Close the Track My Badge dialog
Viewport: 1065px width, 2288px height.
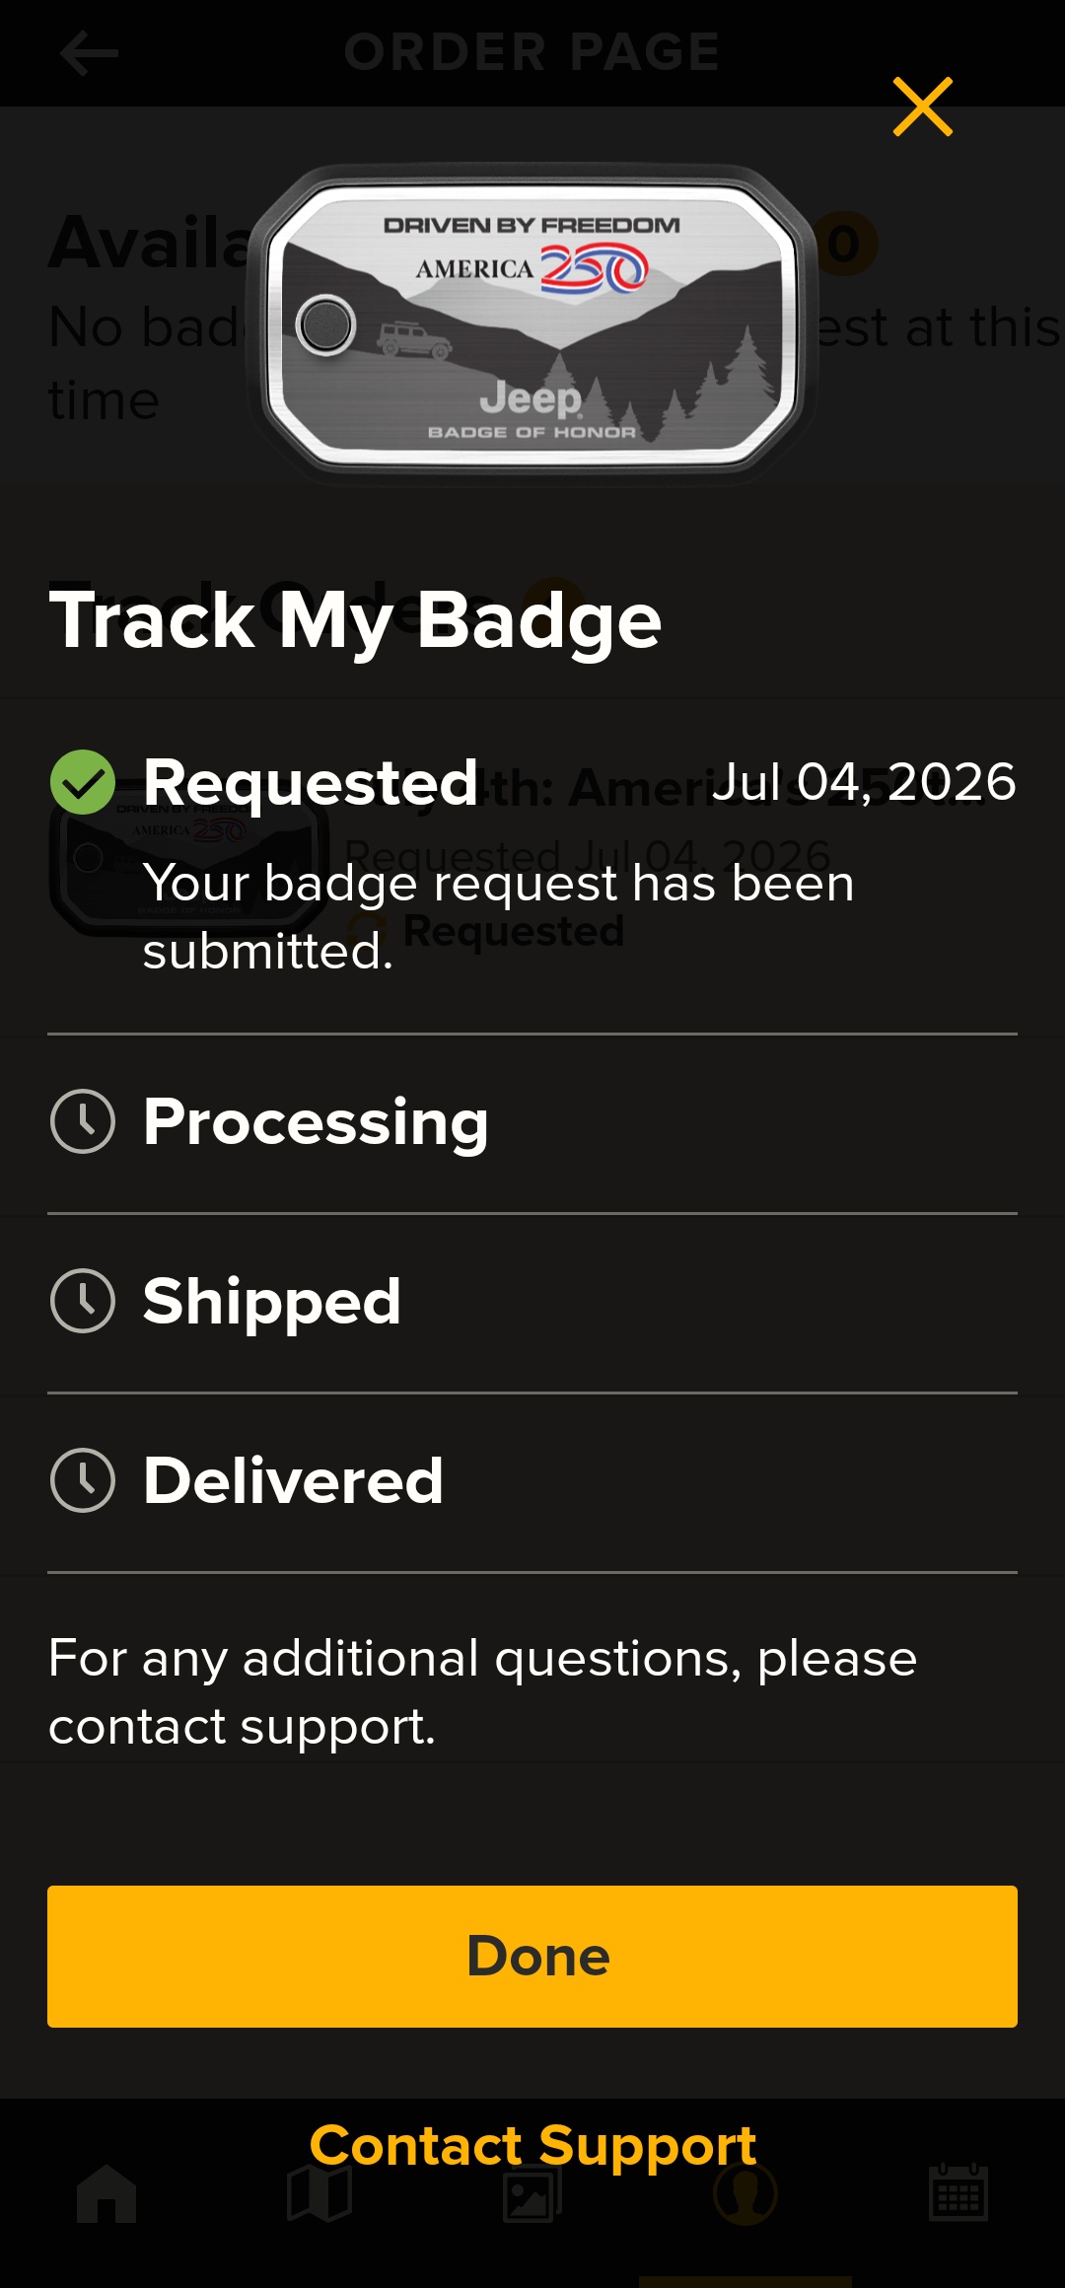click(923, 107)
